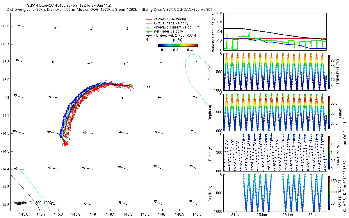Viewport: 349px width, 218px height.
Task: Click the '0.6' velocity magnitude axis tick
Action: [x=220, y=22]
